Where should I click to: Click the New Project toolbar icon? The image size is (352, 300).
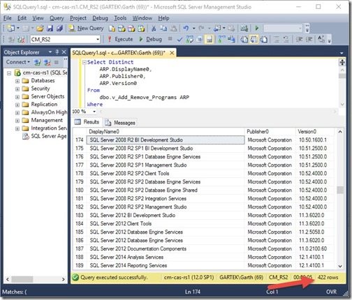[x=10, y=29]
